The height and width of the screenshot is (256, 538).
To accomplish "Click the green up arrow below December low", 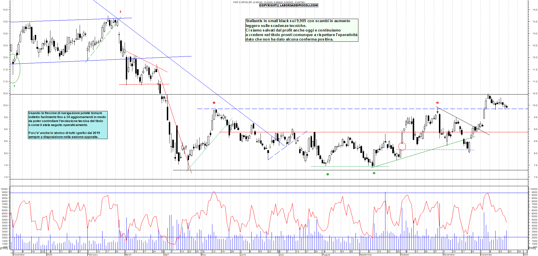I will 14,86.
